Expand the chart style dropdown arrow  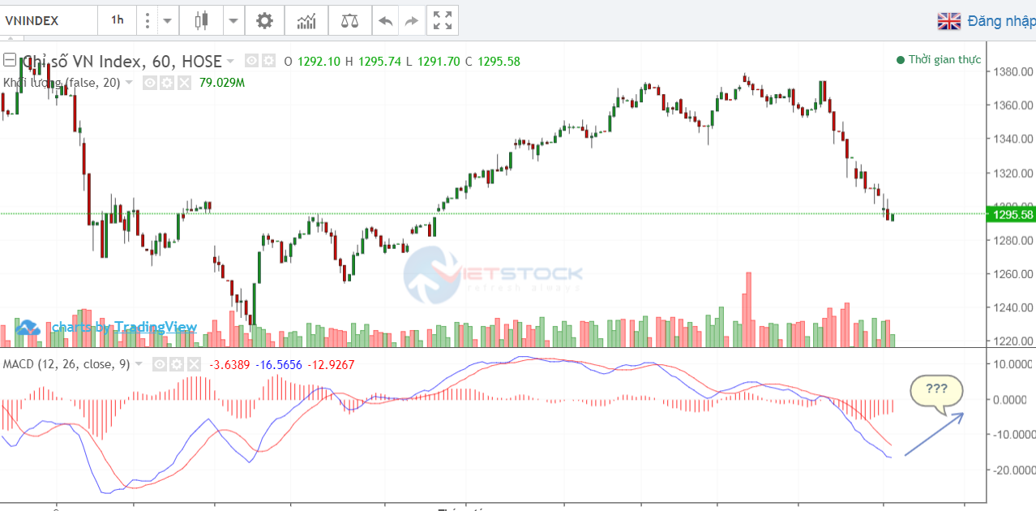click(233, 21)
